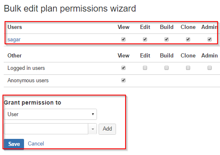220x155 pixels.
Task: Disable Admin permission for sagar
Action: click(x=210, y=39)
